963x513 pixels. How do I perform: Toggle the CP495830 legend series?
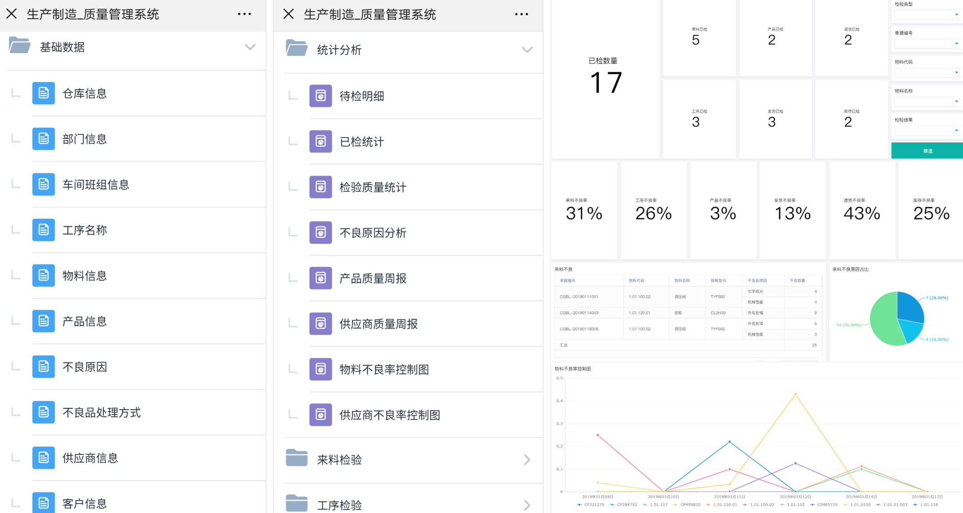coord(686,505)
